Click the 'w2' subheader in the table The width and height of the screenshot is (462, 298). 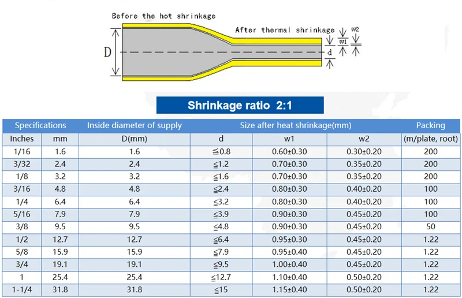coord(364,139)
